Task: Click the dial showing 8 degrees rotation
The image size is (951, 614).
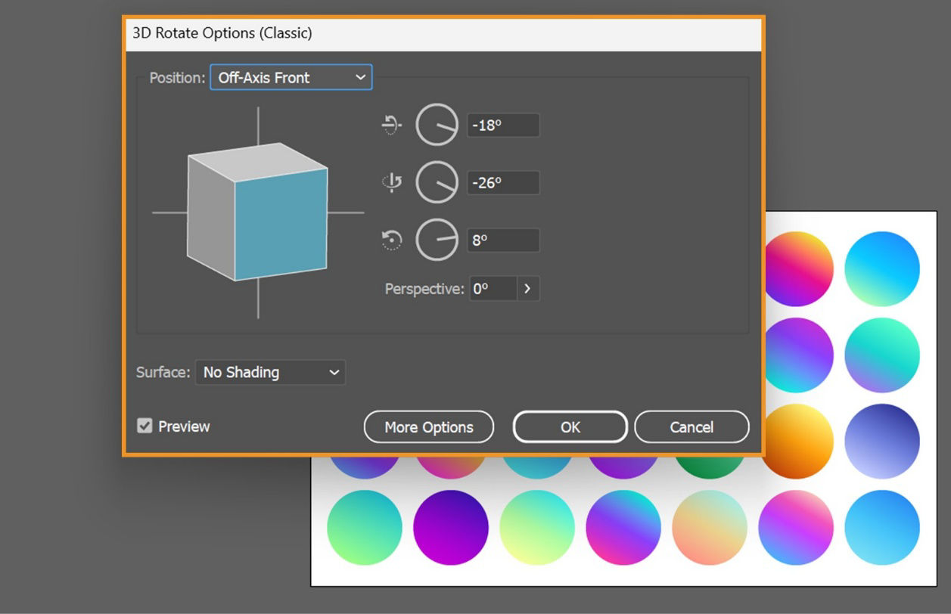Action: (437, 240)
